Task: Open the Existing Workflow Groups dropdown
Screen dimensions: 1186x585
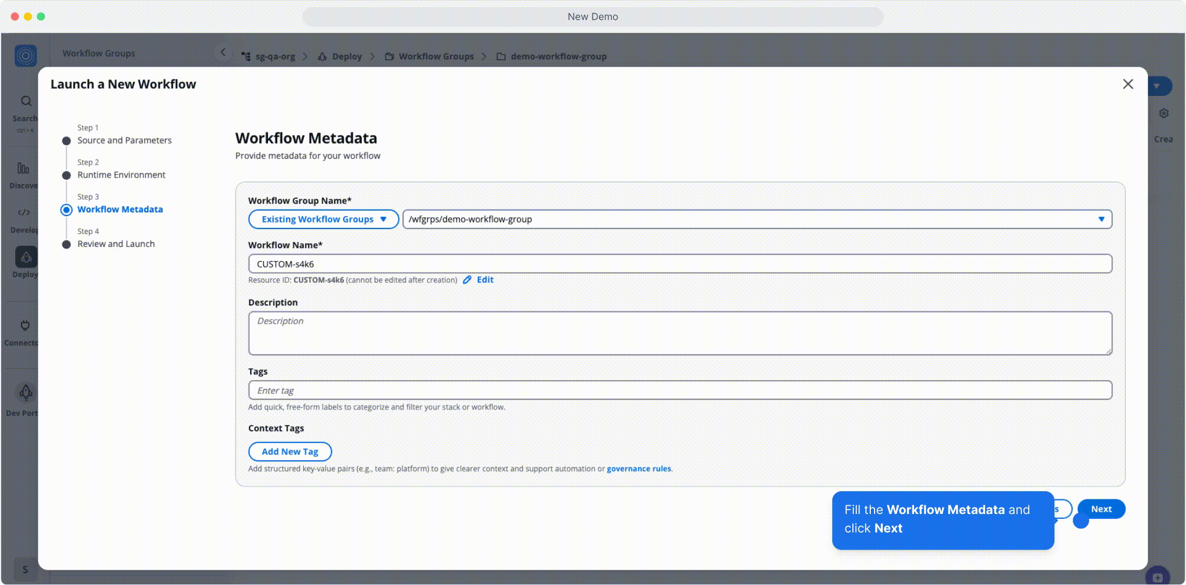Action: point(323,219)
